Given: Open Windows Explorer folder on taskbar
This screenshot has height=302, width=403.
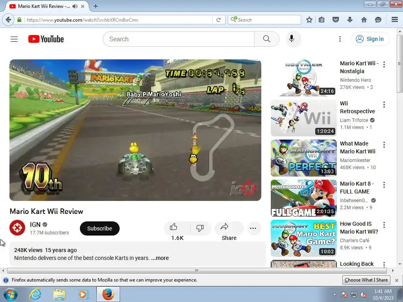Looking at the screenshot, I should 59,294.
